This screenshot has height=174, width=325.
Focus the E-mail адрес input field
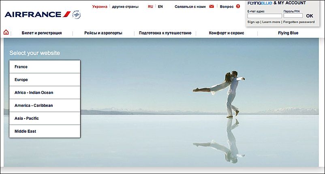pos(265,16)
